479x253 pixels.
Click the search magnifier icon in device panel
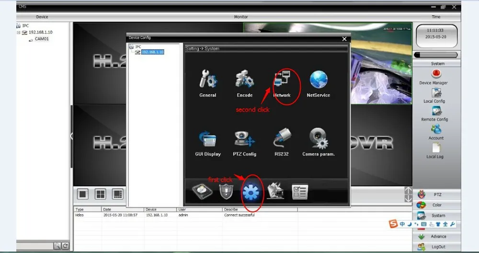tap(57, 246)
